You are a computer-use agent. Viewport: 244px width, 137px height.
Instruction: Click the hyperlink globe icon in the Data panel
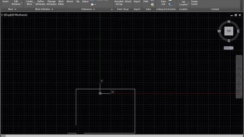click(152, 5)
